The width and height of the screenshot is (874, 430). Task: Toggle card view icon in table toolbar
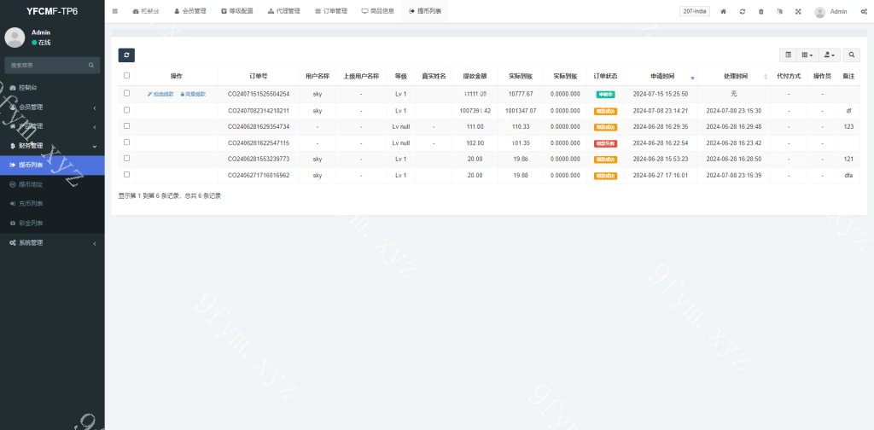[x=788, y=55]
